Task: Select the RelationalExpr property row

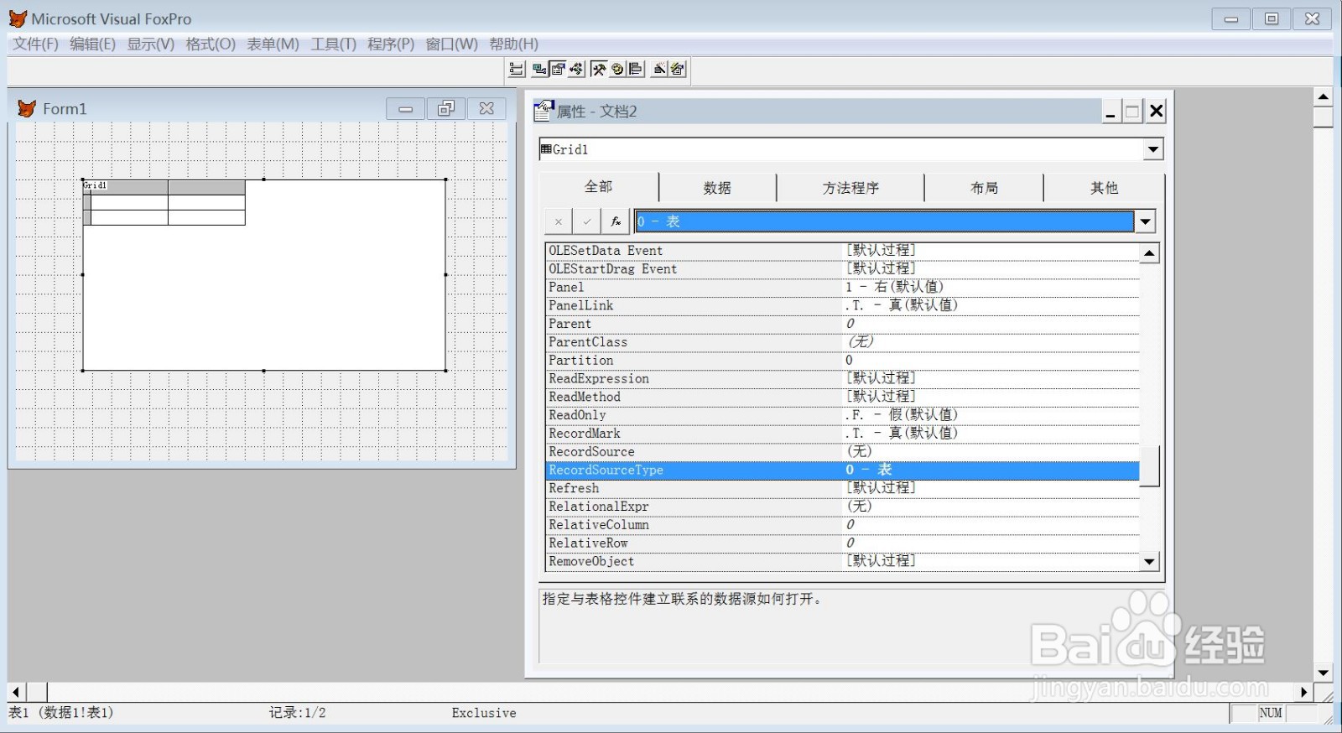Action: 842,507
